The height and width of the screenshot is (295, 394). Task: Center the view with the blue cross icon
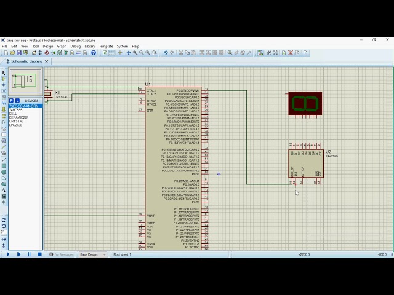pos(129,53)
